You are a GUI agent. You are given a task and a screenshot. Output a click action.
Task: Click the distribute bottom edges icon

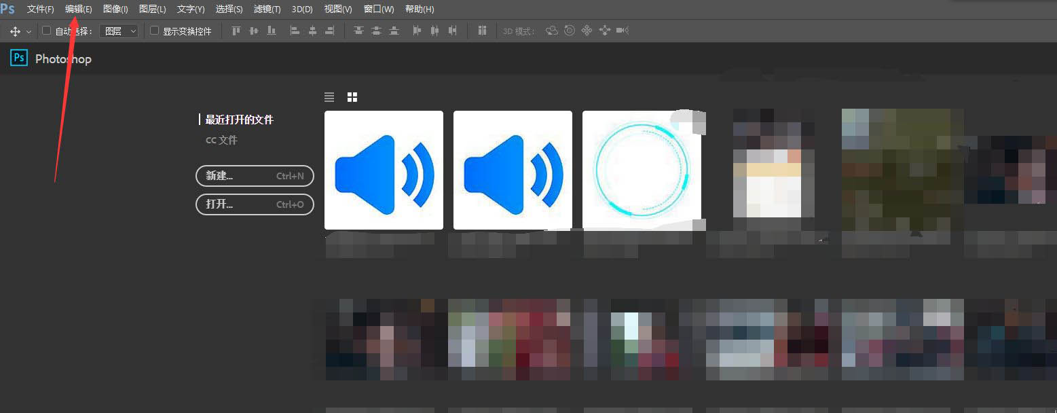pyautogui.click(x=394, y=31)
